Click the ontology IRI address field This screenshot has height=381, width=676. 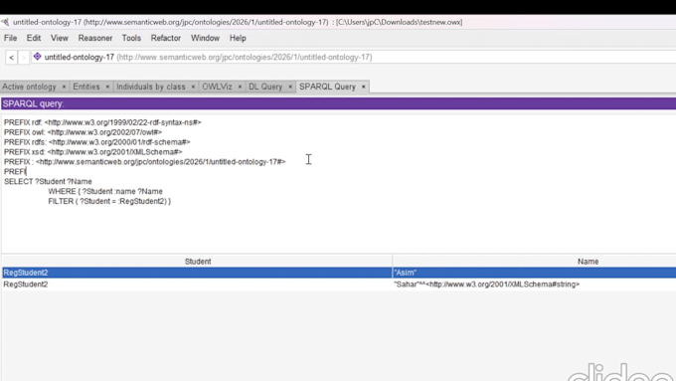pyautogui.click(x=354, y=57)
